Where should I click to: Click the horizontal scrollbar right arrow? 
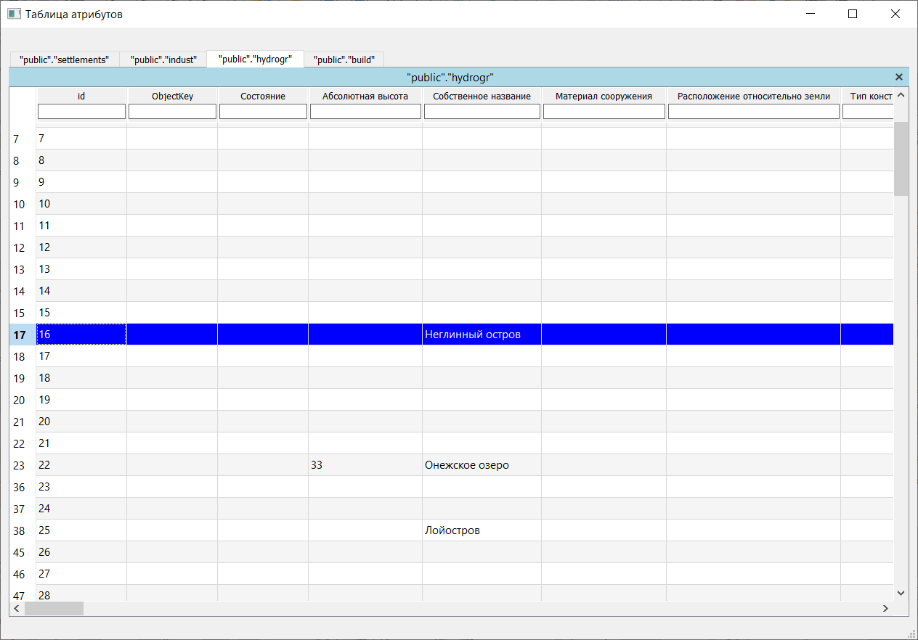(885, 608)
